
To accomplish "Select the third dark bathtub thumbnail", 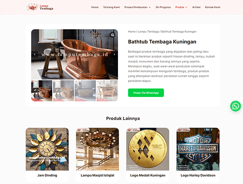I will pyautogui.click(x=85, y=91).
